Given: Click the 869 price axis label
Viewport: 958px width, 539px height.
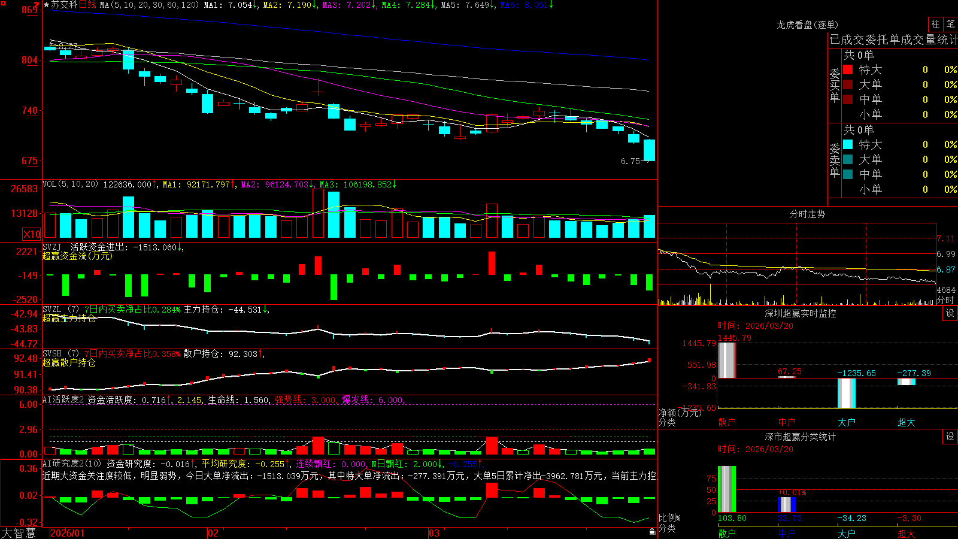Looking at the screenshot, I should [x=30, y=10].
